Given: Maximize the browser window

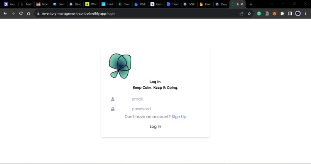Looking at the screenshot, I should coord(294,4).
